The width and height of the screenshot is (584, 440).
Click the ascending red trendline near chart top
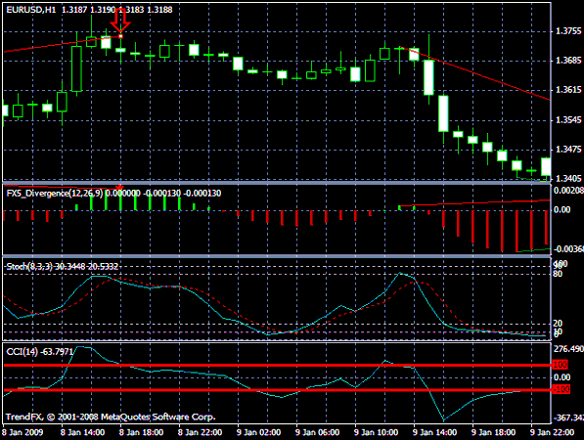coord(63,44)
